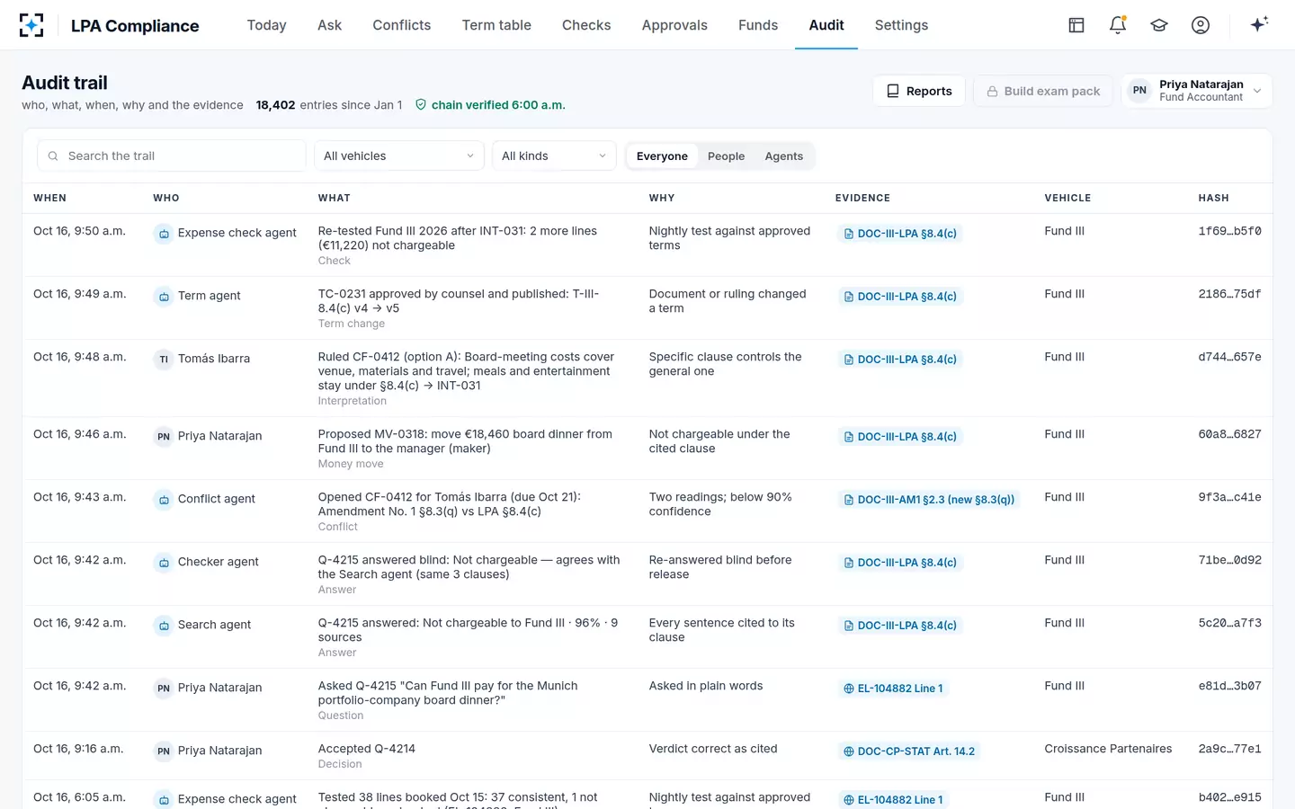Open the Approvals tab
This screenshot has width=1295, height=809.
coord(674,25)
